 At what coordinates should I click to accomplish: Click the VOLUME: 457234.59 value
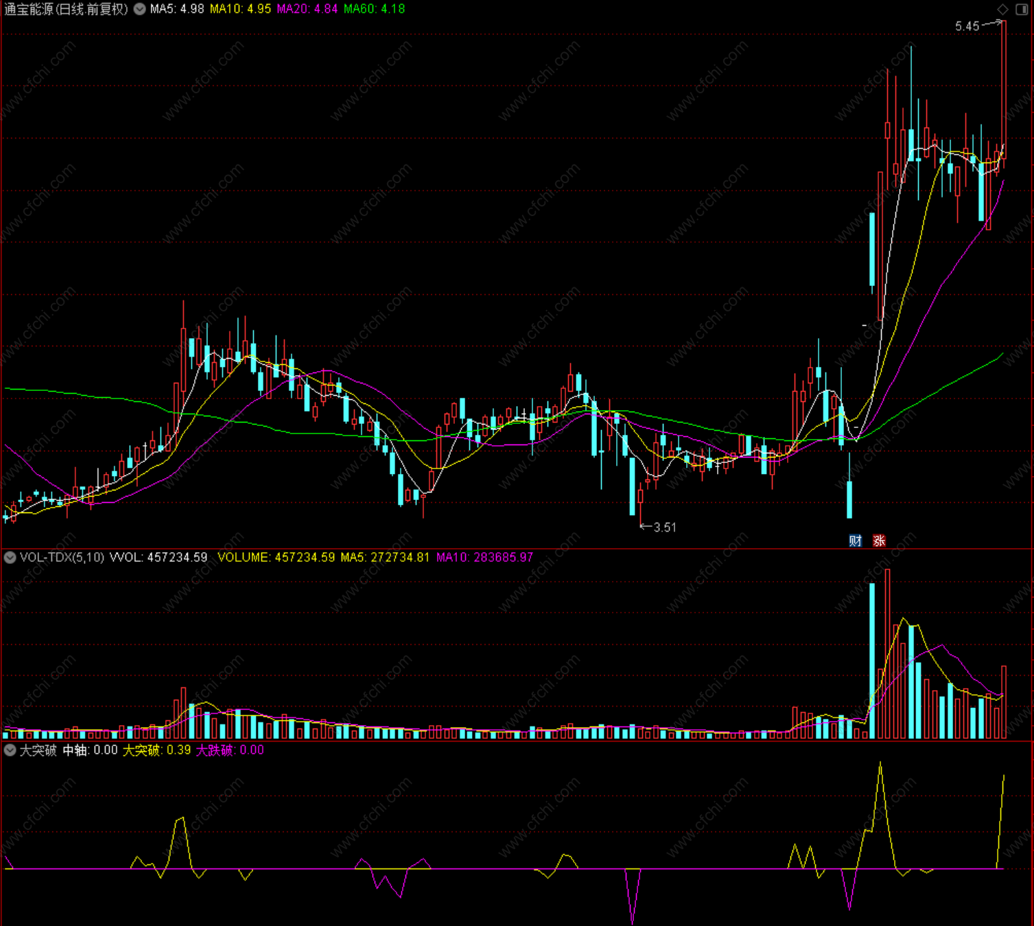(277, 558)
